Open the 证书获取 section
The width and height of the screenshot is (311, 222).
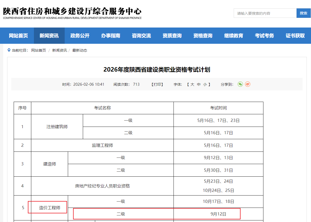point(295,35)
